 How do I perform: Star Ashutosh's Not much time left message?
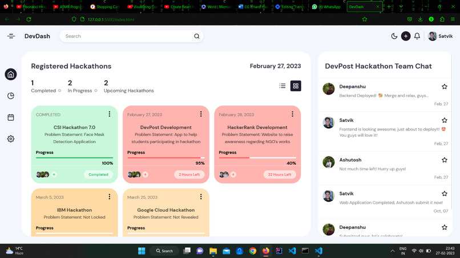445,160
